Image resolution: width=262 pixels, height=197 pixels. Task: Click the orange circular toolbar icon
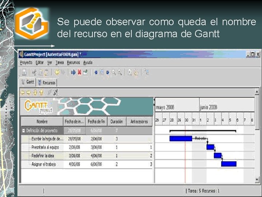pyautogui.click(x=136, y=73)
